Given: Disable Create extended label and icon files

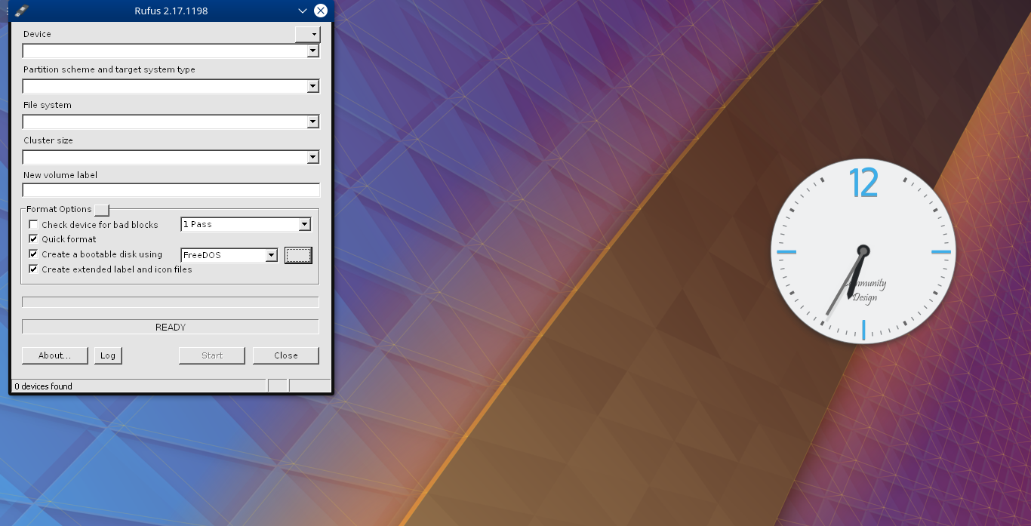Looking at the screenshot, I should (x=33, y=269).
